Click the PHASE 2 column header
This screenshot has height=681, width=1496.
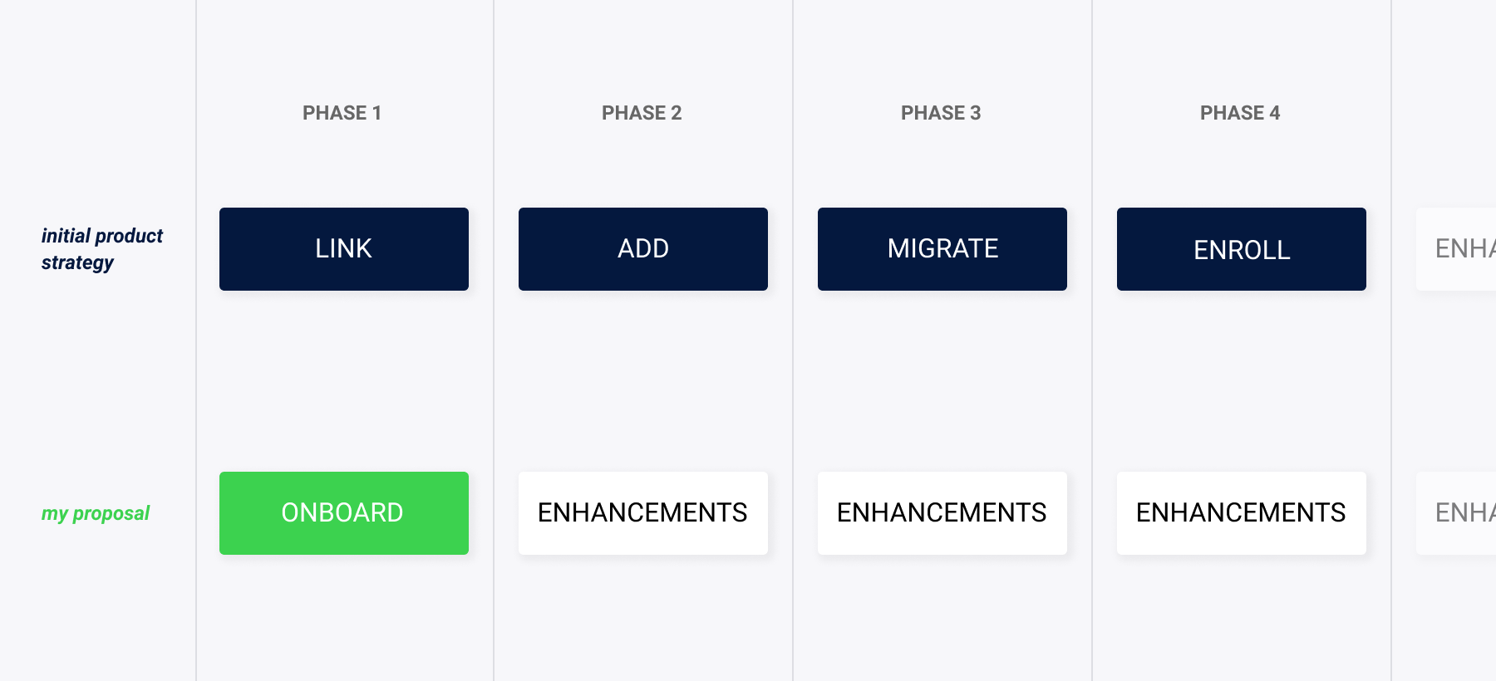click(642, 113)
